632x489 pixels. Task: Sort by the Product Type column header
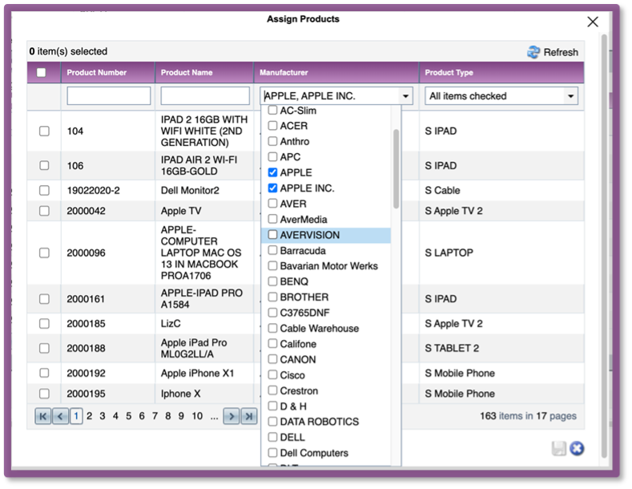[x=449, y=73]
